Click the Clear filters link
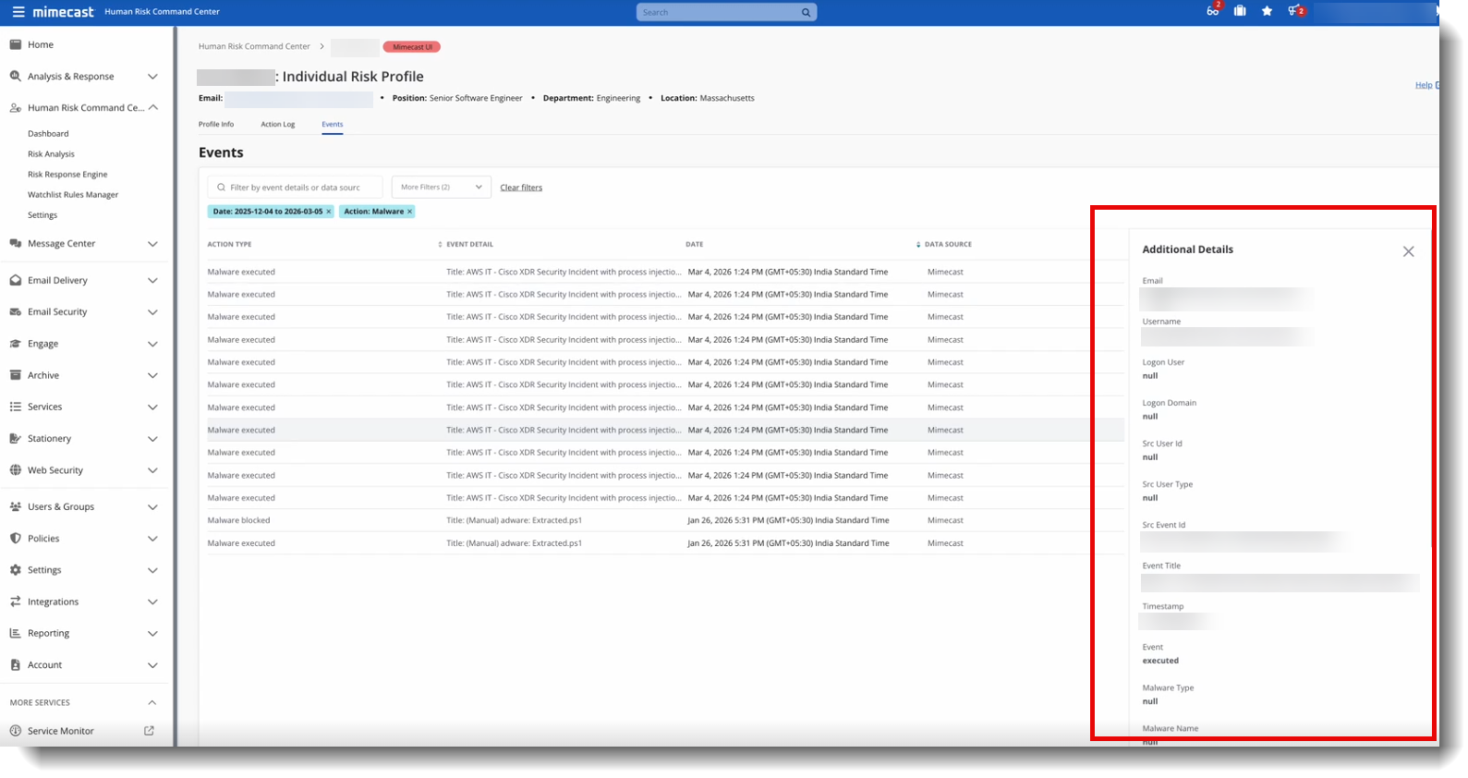Viewport: 1468px width, 778px height. tap(521, 188)
